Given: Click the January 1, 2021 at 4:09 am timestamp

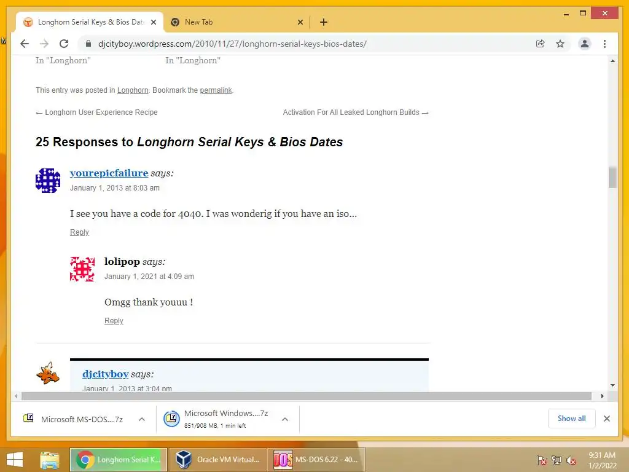Looking at the screenshot, I should (149, 277).
